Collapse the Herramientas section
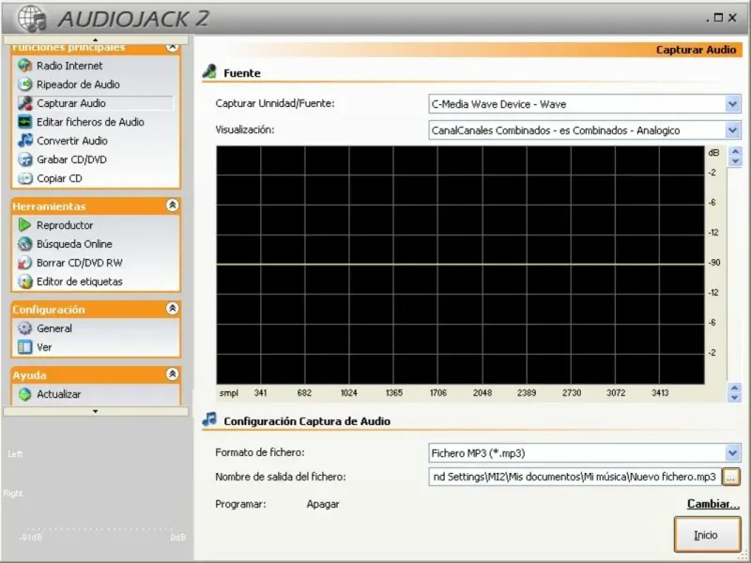 (x=173, y=205)
